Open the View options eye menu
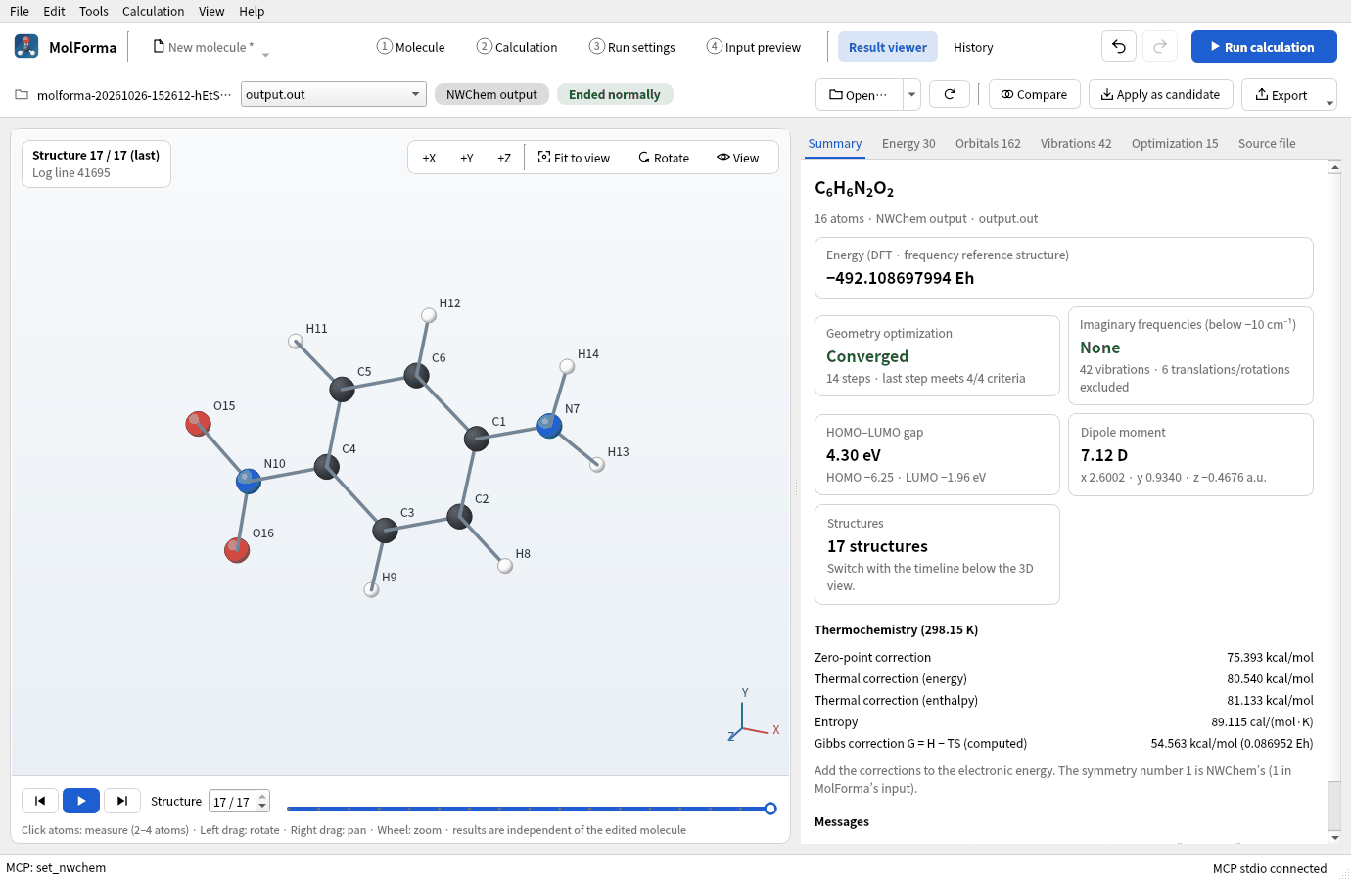Screen dimensions: 1351x881 (738, 158)
